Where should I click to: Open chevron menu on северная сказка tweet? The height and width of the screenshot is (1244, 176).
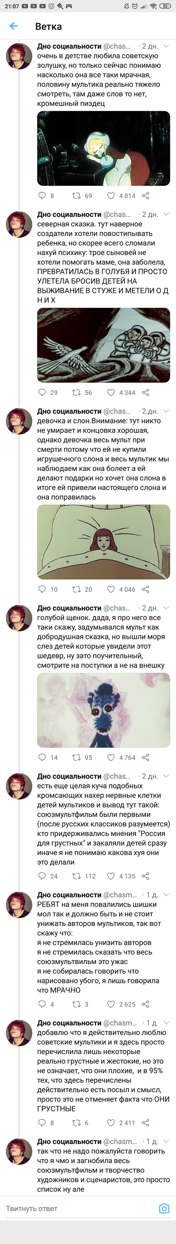pos(166,214)
